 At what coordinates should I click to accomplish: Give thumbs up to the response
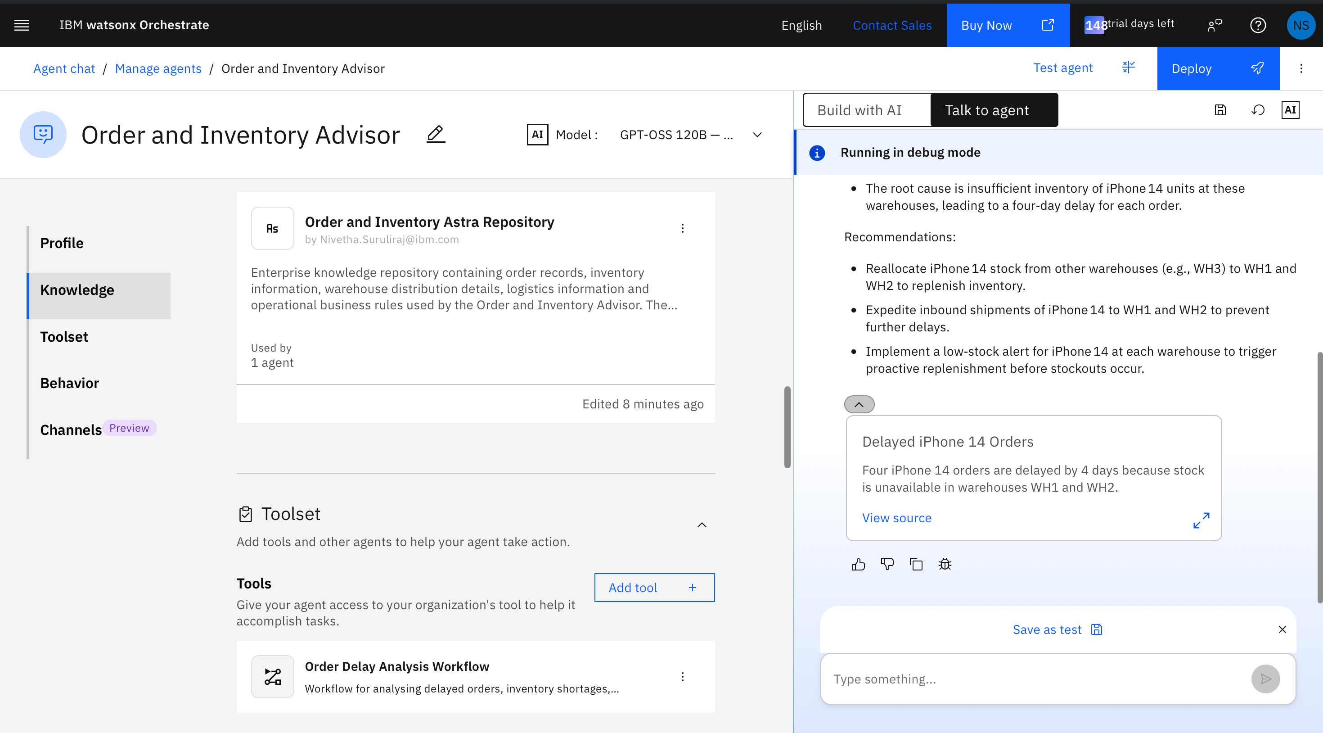click(858, 565)
